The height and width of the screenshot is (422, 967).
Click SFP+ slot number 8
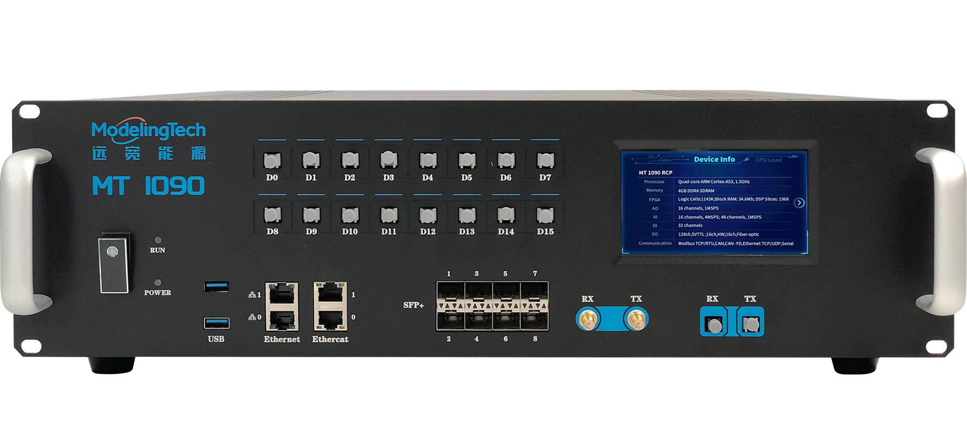pyautogui.click(x=534, y=318)
